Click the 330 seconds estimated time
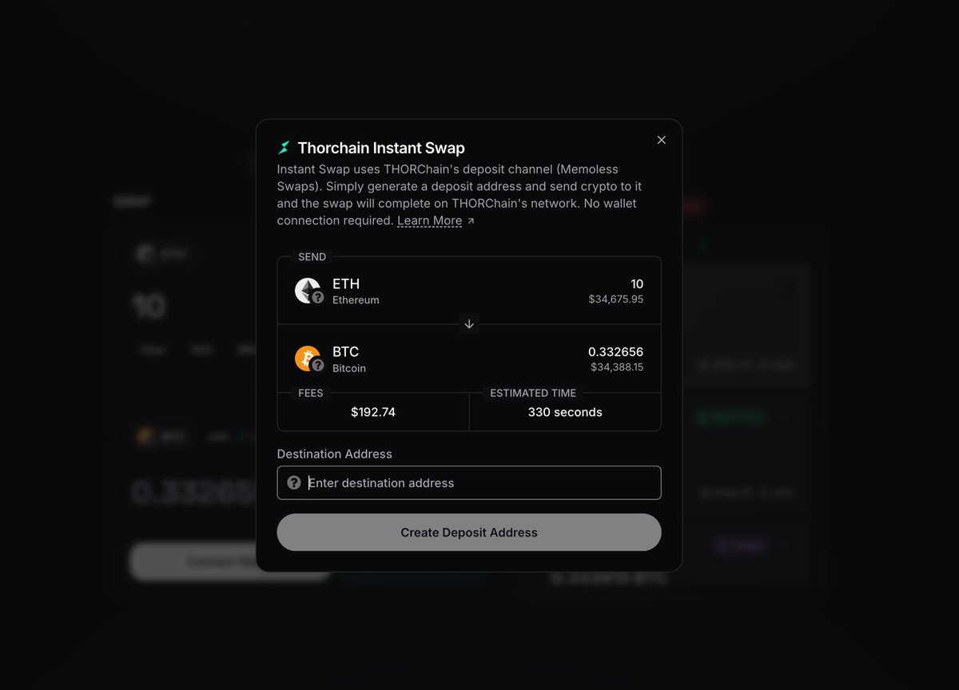959x690 pixels. tap(565, 412)
